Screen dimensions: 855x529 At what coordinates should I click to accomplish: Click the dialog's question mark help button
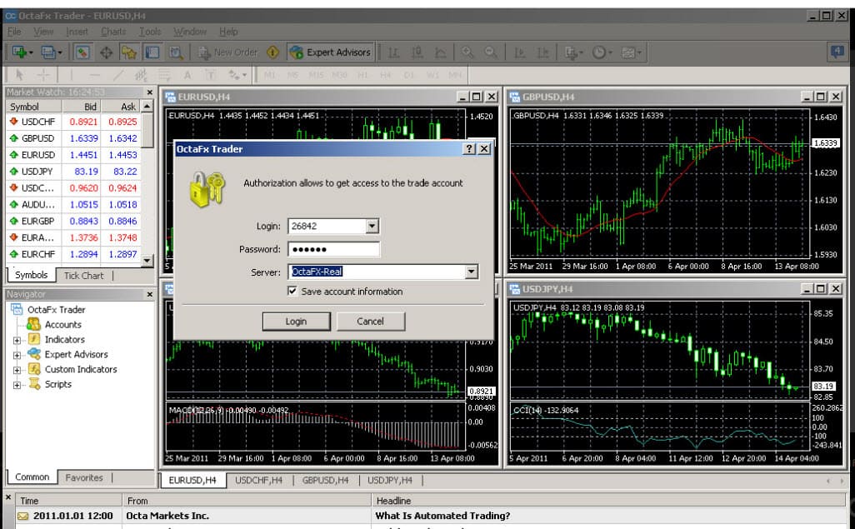[x=469, y=148]
